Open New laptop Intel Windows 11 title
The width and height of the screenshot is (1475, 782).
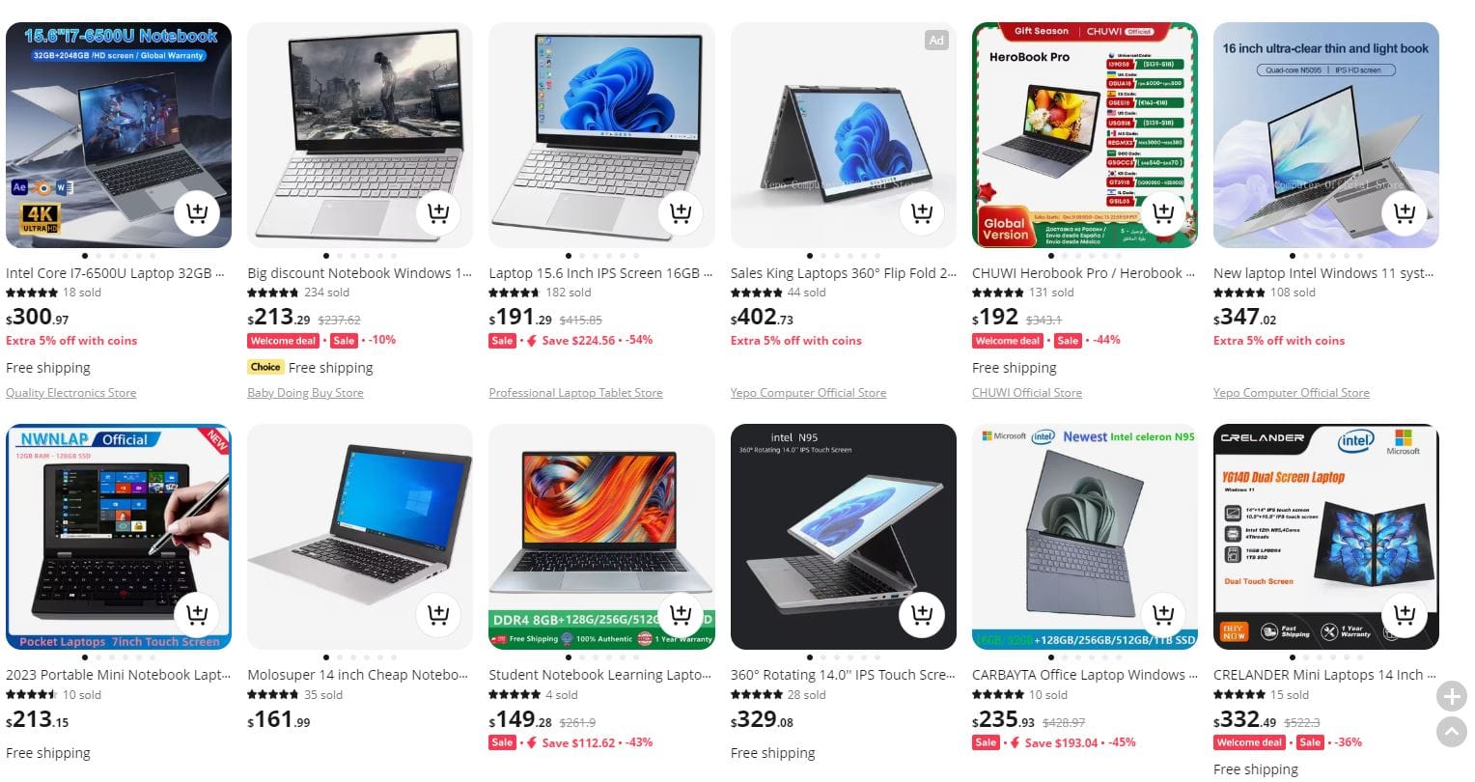pyautogui.click(x=1324, y=273)
